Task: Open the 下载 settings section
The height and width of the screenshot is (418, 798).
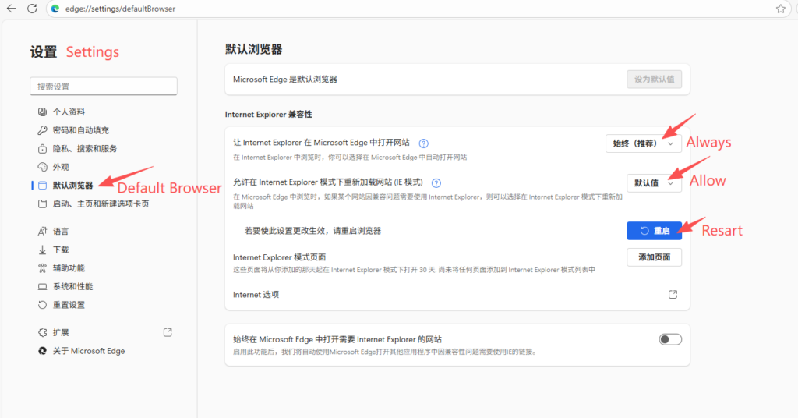Action: tap(61, 250)
